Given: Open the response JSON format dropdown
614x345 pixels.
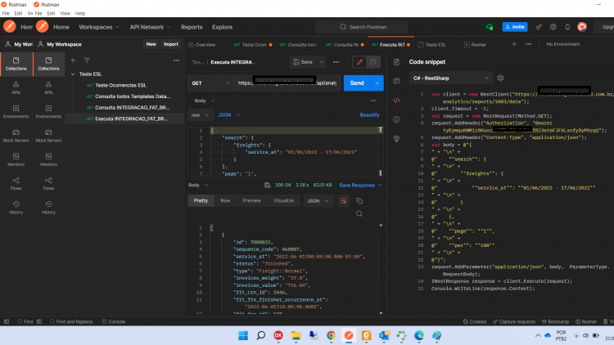Looking at the screenshot, I should pos(317,201).
